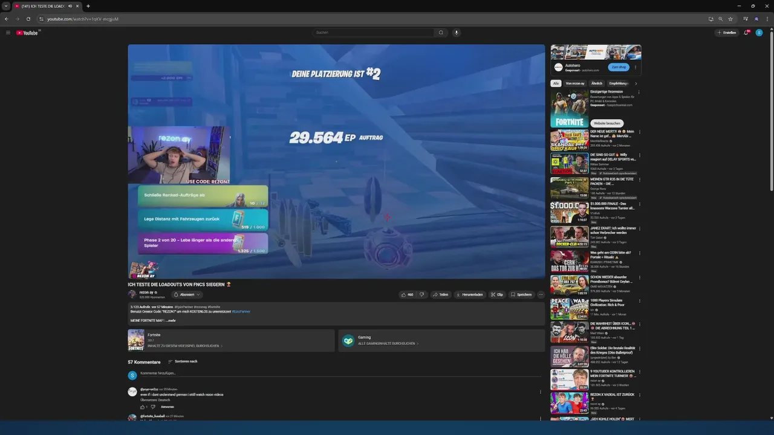This screenshot has width=774, height=435.
Task: Open notifications bell in YouTube header
Action: point(746,33)
